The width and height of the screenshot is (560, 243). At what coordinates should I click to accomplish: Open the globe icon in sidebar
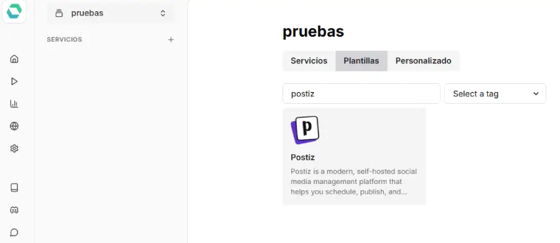14,126
